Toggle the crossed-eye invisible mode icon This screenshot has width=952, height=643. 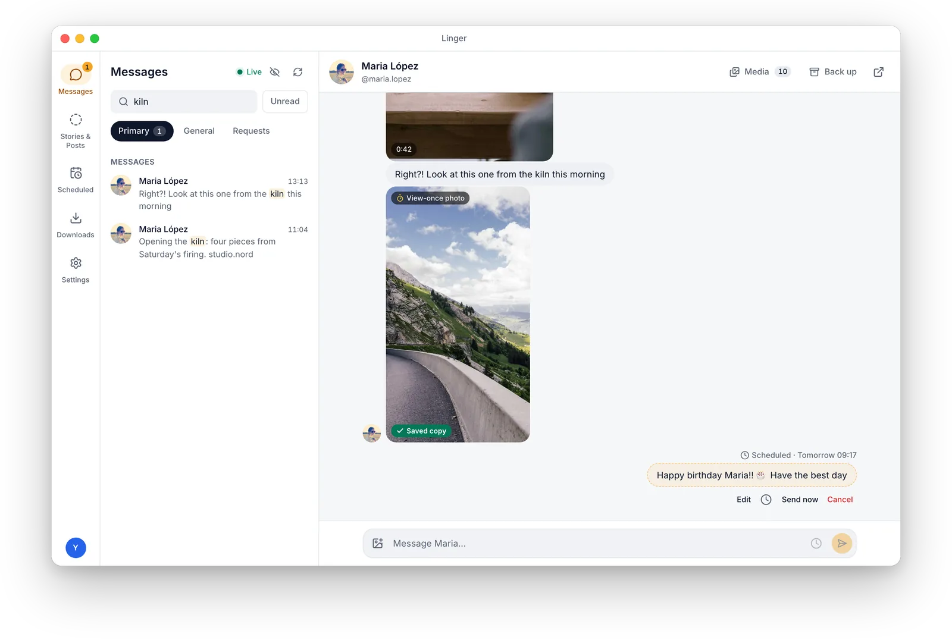275,72
